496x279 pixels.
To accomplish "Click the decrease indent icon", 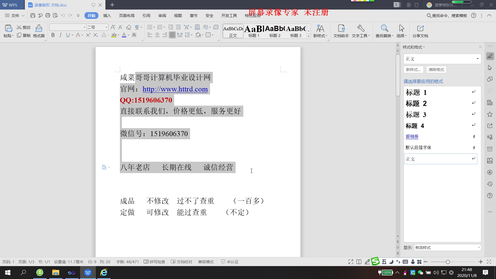I will (171, 27).
